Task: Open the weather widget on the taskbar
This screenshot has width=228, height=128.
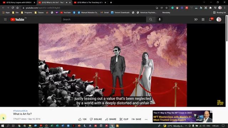Action: [173, 126]
